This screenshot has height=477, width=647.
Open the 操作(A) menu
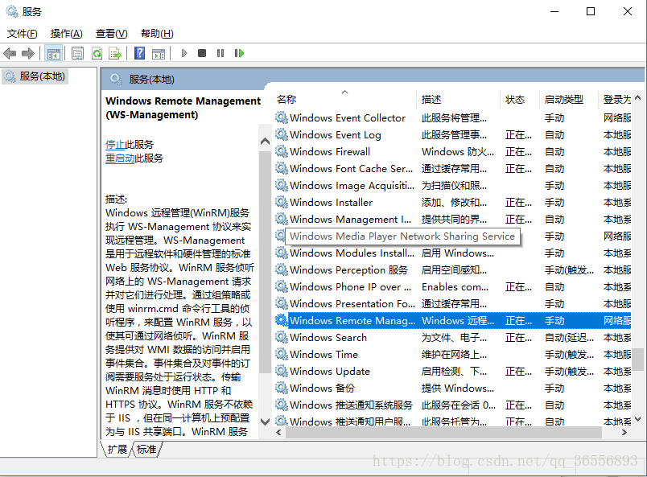[67, 34]
